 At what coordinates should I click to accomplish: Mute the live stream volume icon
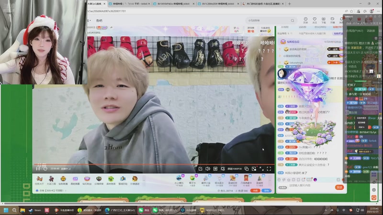208,169
